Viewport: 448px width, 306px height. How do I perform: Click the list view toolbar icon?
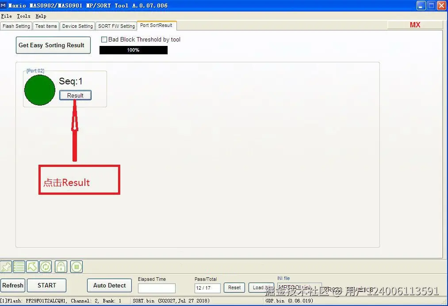pyautogui.click(x=19, y=267)
